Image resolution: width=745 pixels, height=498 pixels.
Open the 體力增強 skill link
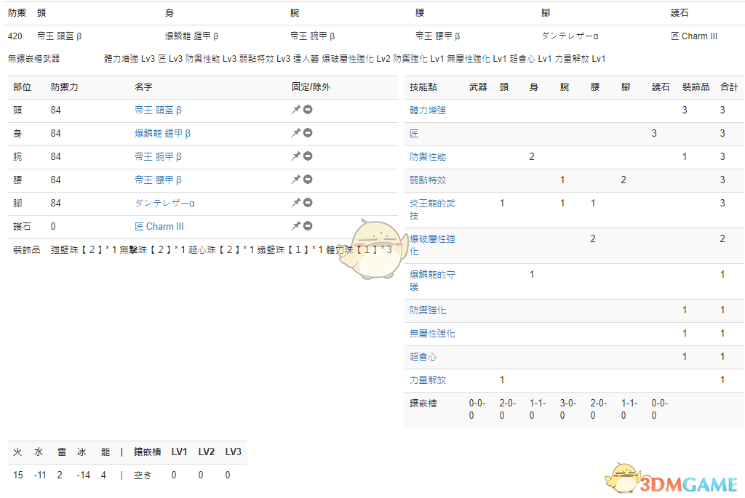[x=428, y=110]
